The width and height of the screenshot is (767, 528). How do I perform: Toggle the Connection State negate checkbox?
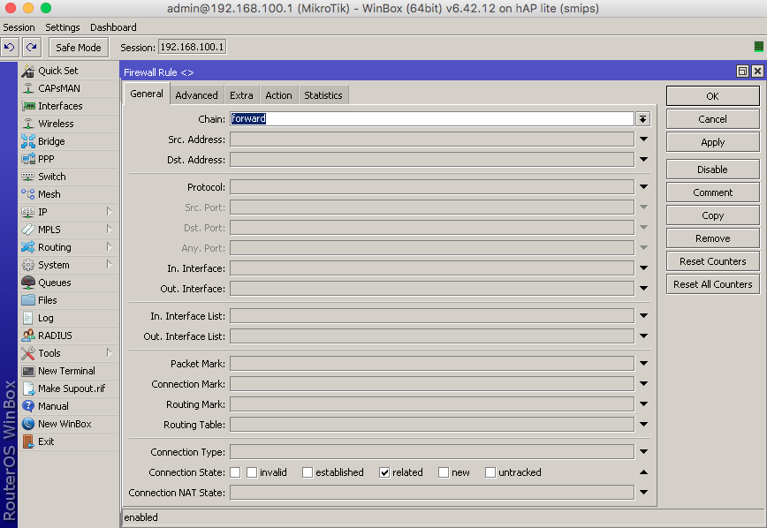235,472
